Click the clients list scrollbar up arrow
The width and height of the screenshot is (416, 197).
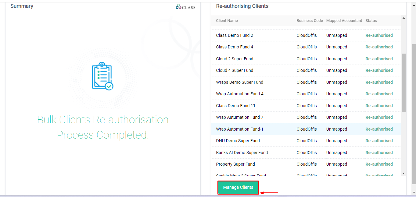[403, 18]
